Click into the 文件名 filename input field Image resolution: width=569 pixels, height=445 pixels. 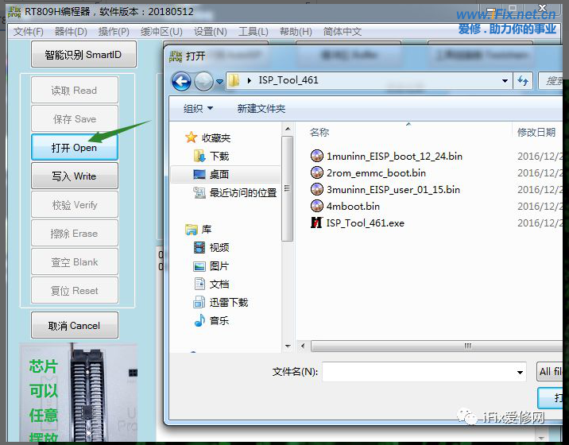(417, 372)
